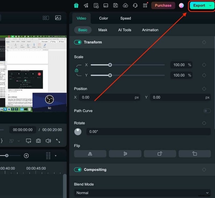Select the Animation sub-tab
This screenshot has height=198, width=215.
point(150,30)
